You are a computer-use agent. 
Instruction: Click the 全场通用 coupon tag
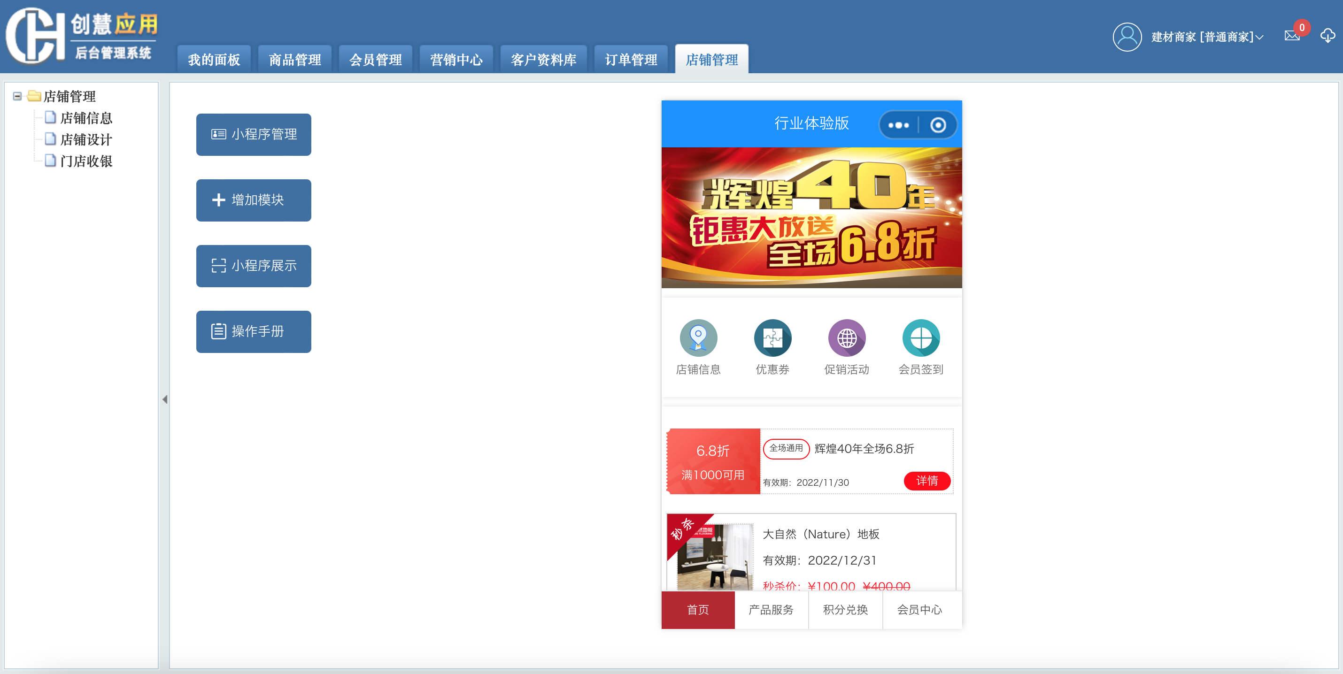click(786, 448)
